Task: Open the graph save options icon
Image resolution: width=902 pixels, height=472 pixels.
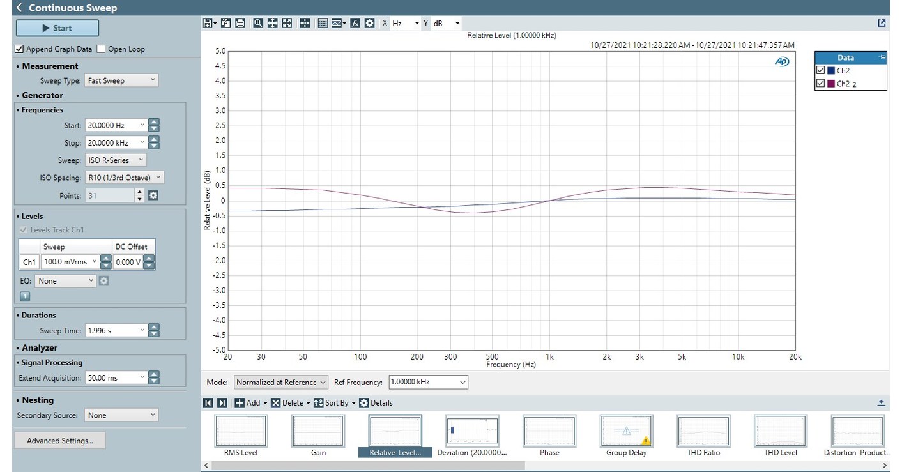Action: [x=208, y=22]
